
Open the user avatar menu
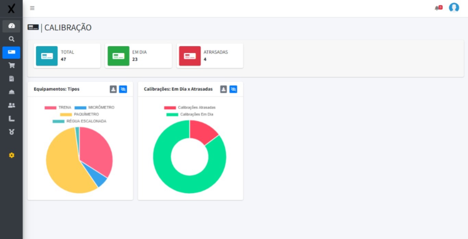(x=454, y=8)
